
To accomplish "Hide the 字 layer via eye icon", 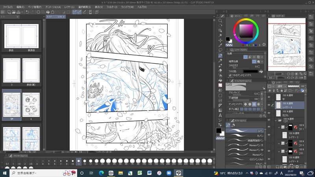I will [x=269, y=97].
